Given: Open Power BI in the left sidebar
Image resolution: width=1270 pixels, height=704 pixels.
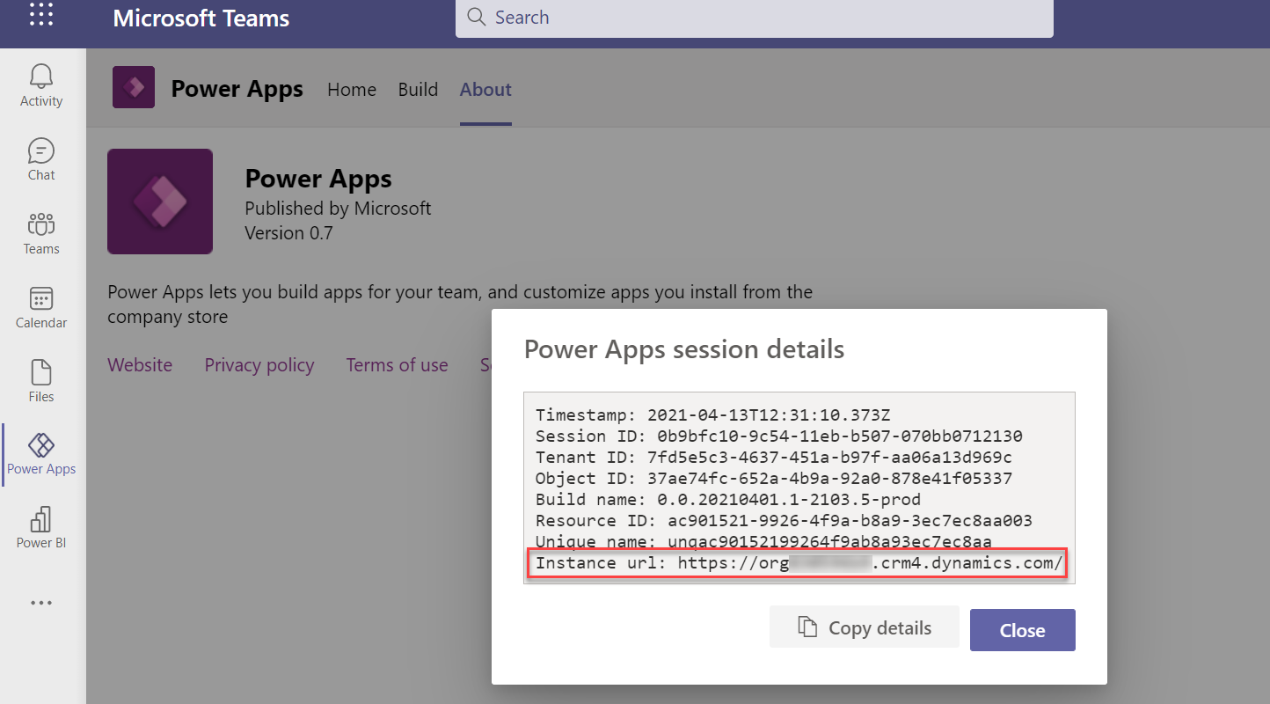Looking at the screenshot, I should (x=41, y=528).
